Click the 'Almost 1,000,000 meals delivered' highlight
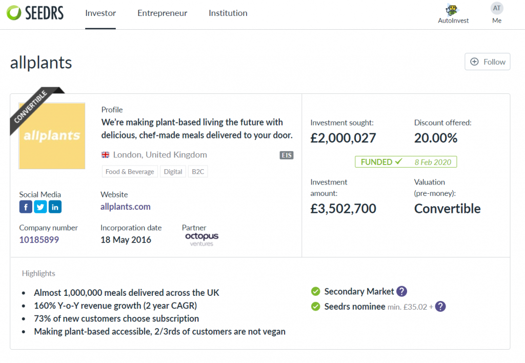The width and height of the screenshot is (525, 363). pos(127,293)
